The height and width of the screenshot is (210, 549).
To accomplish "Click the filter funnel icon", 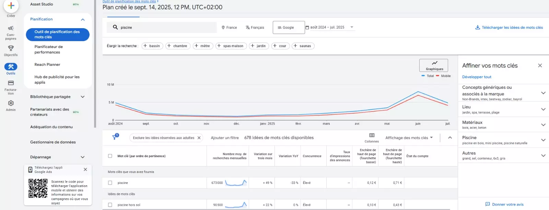I will click(115, 138).
